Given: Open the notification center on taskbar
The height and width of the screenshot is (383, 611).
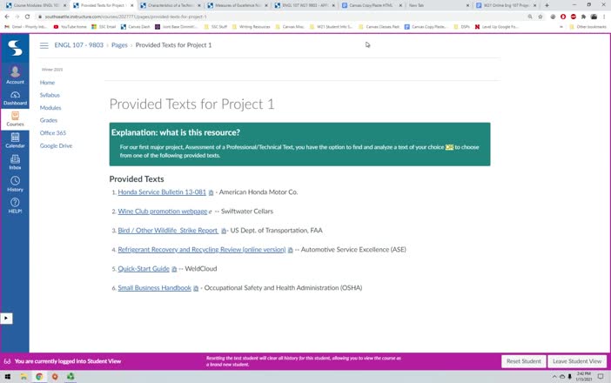Looking at the screenshot, I should (601, 377).
